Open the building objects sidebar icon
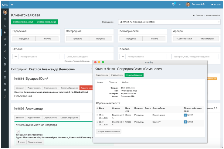Image resolution: width=224 pixels, height=149 pixels. pos(5,39)
